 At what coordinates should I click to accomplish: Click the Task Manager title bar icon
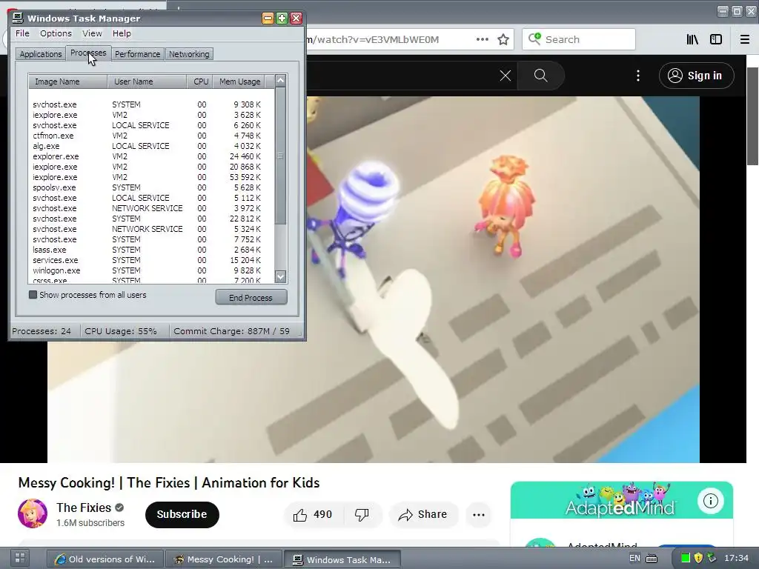coord(18,18)
